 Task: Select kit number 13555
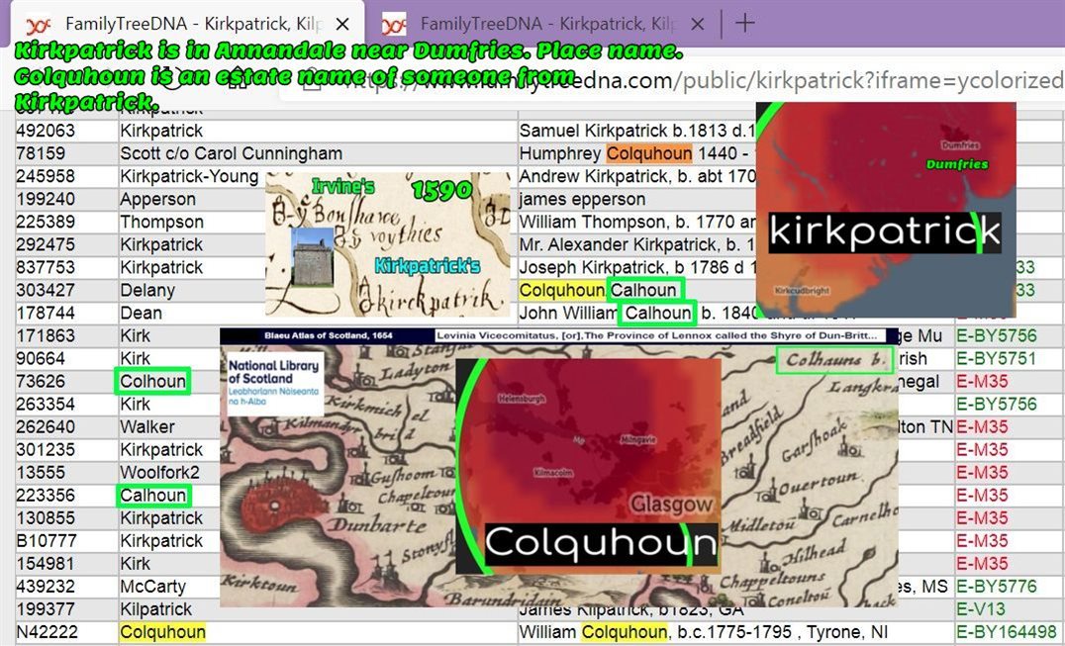pos(41,472)
